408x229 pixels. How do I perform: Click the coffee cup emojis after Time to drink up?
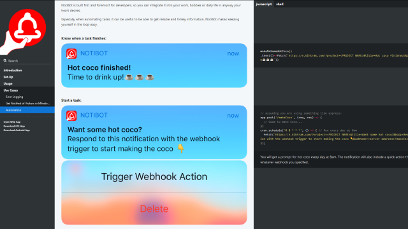(140, 77)
